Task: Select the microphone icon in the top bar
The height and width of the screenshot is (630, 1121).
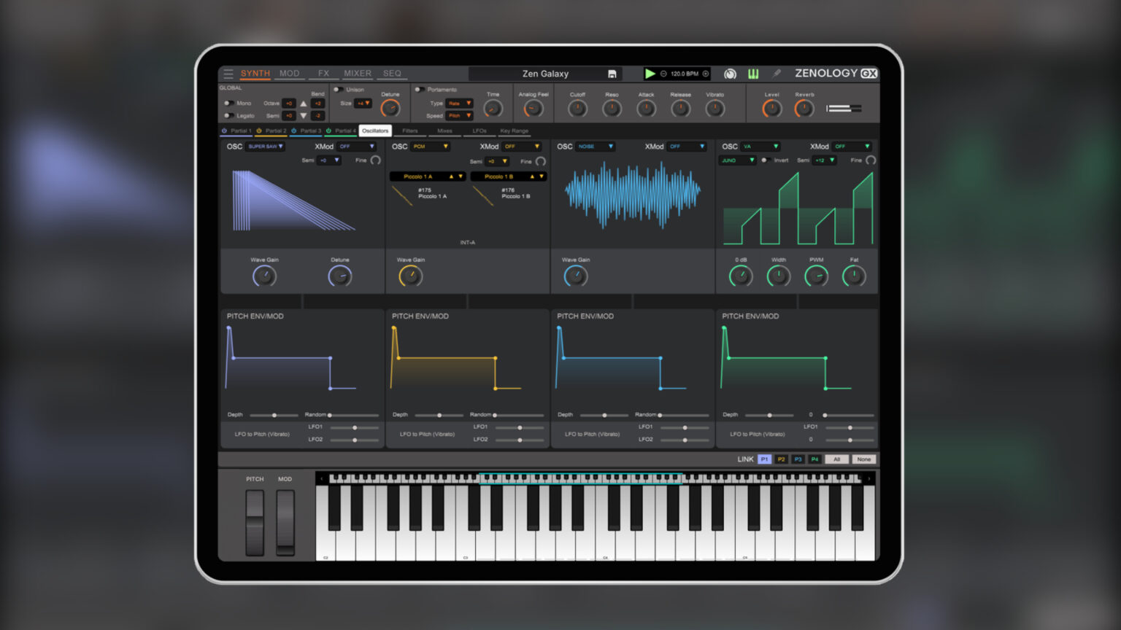Action: tap(775, 73)
